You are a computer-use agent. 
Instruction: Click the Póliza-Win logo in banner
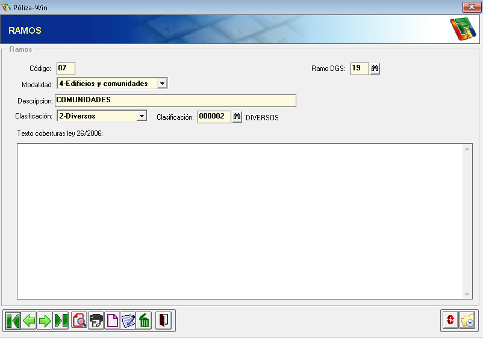pyautogui.click(x=463, y=29)
